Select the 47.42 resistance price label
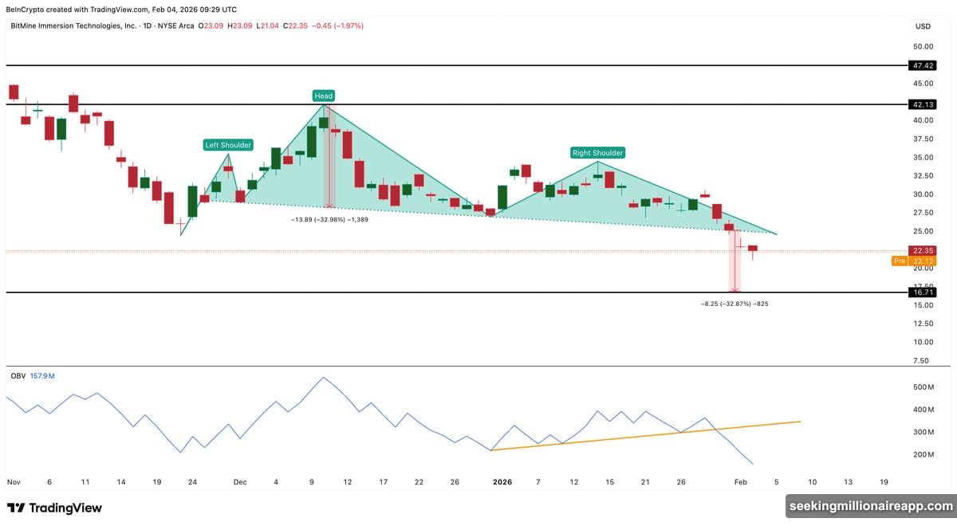 point(922,66)
